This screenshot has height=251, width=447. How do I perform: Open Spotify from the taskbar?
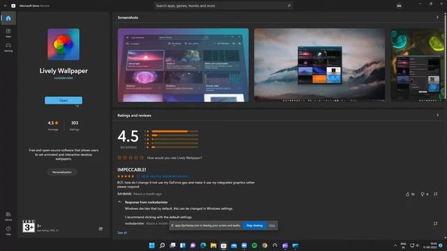tap(254, 245)
